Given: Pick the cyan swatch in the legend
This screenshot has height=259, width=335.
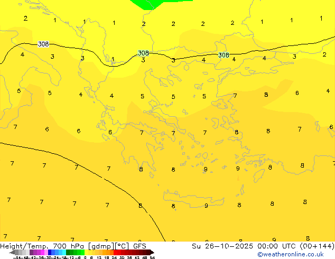Looking at the screenshot, I should 64,253.
